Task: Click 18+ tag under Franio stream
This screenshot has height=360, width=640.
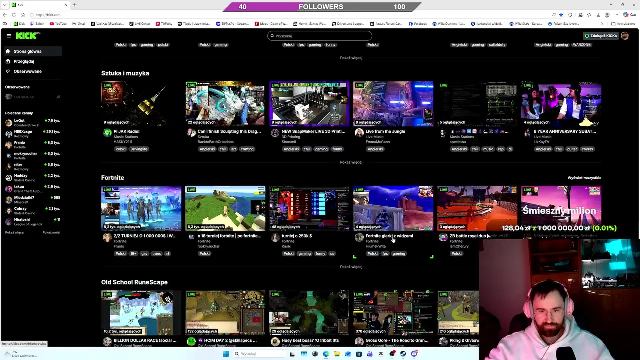Action: [133, 253]
